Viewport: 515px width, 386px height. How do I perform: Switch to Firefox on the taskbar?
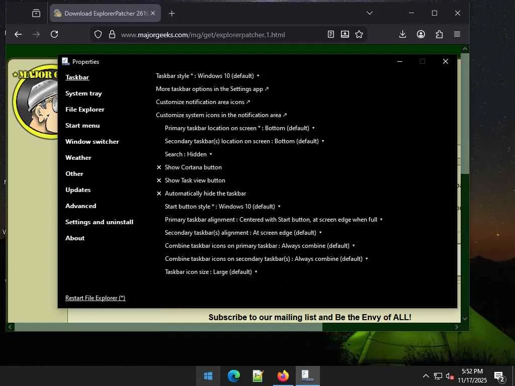(283, 376)
